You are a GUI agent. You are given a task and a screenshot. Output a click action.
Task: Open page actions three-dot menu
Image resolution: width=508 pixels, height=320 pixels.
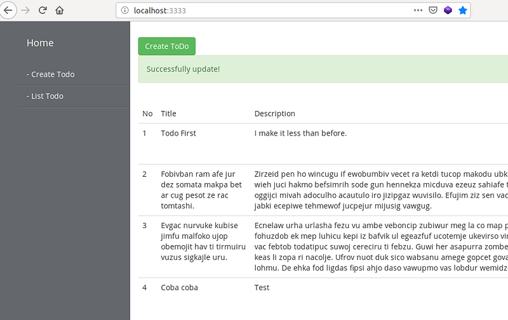[x=418, y=10]
